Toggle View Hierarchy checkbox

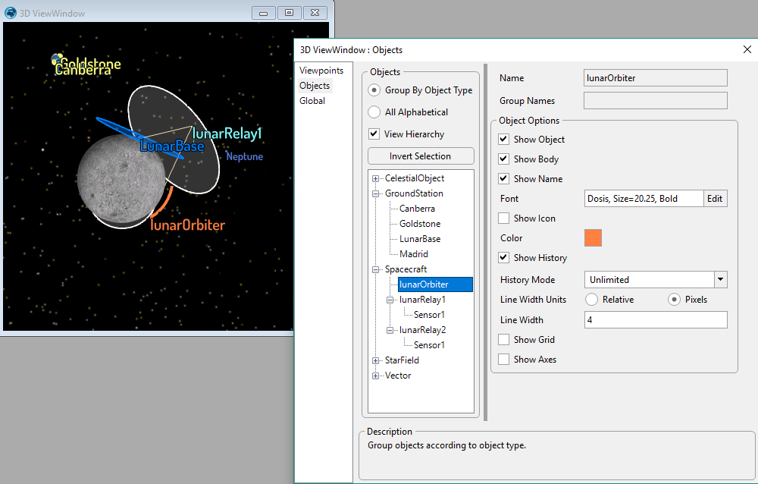point(374,134)
